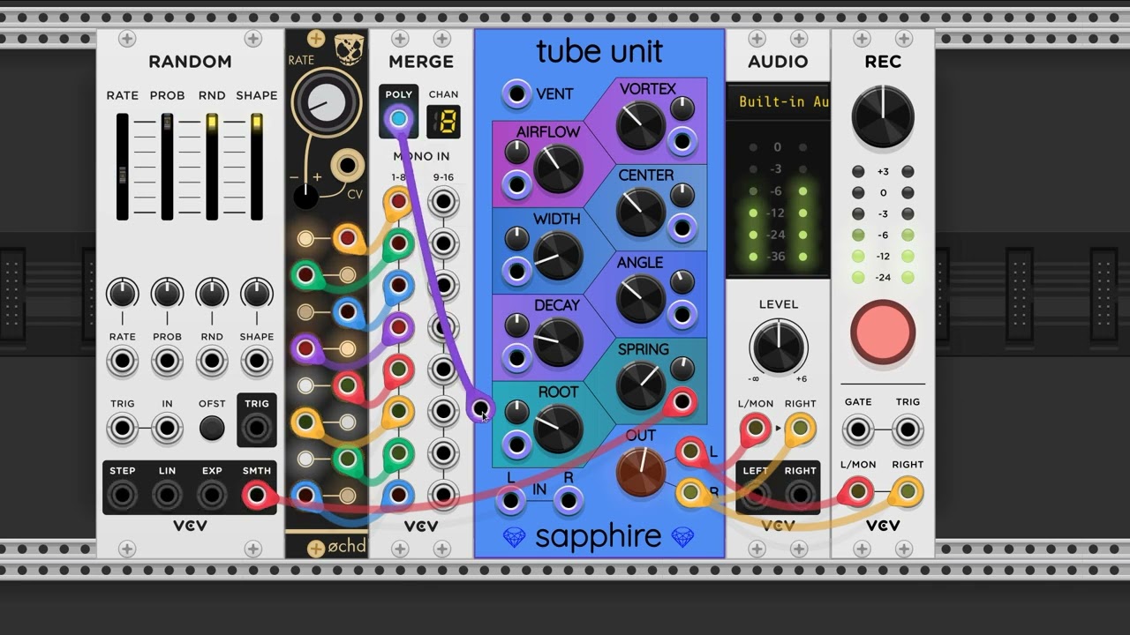This screenshot has height=635, width=1130.
Task: Click the RND slider on RANDOM
Action: click(212, 167)
